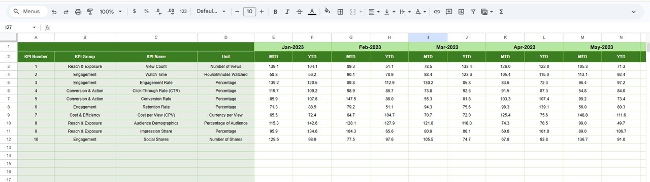Redo the last action
This screenshot has height=182, width=650.
[x=66, y=11]
